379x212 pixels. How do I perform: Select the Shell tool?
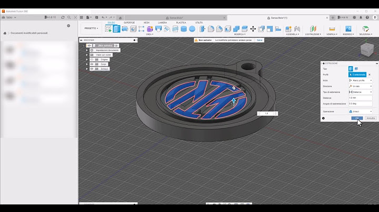(x=228, y=29)
